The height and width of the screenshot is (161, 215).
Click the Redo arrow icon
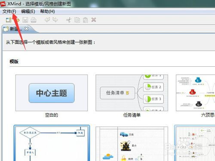(x=55, y=20)
